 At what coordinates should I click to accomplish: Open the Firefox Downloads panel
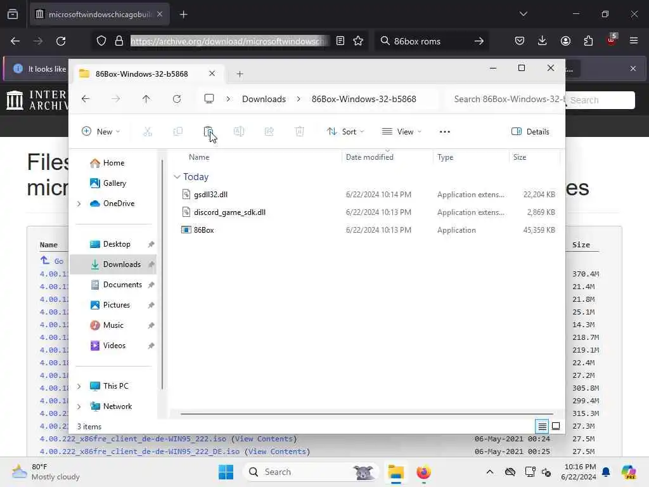pyautogui.click(x=543, y=41)
